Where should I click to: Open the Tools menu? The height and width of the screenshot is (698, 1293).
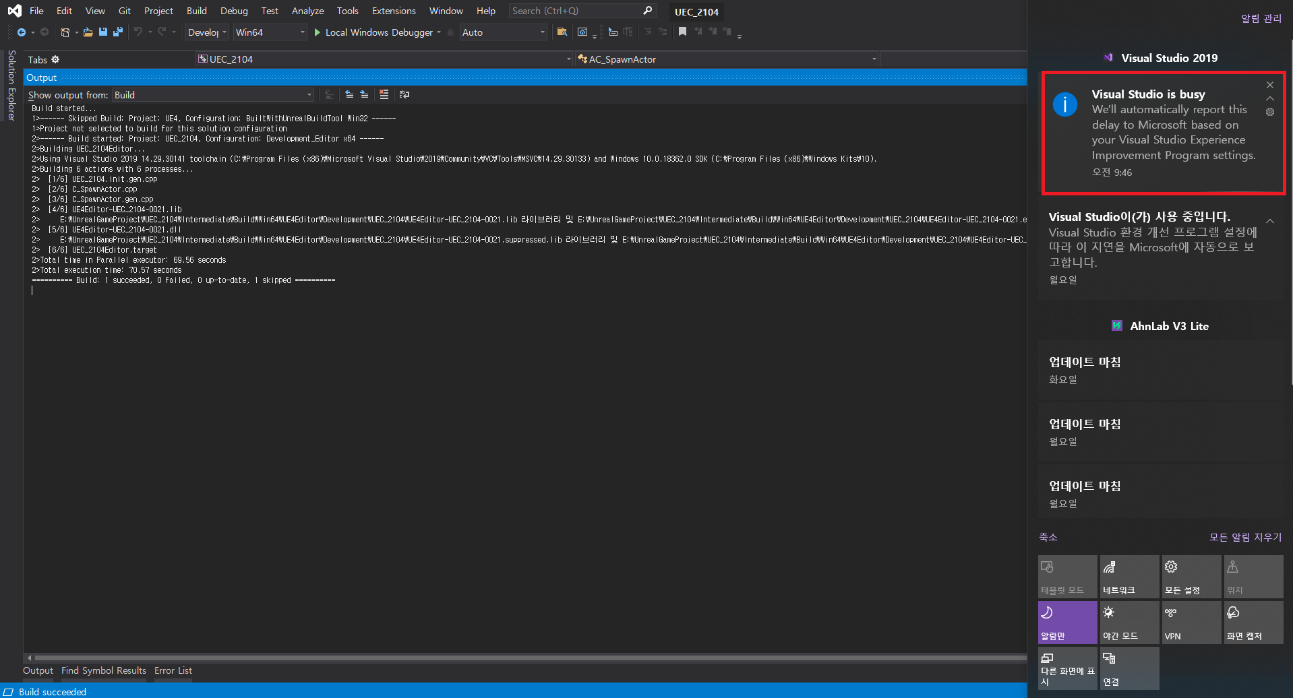pos(347,11)
